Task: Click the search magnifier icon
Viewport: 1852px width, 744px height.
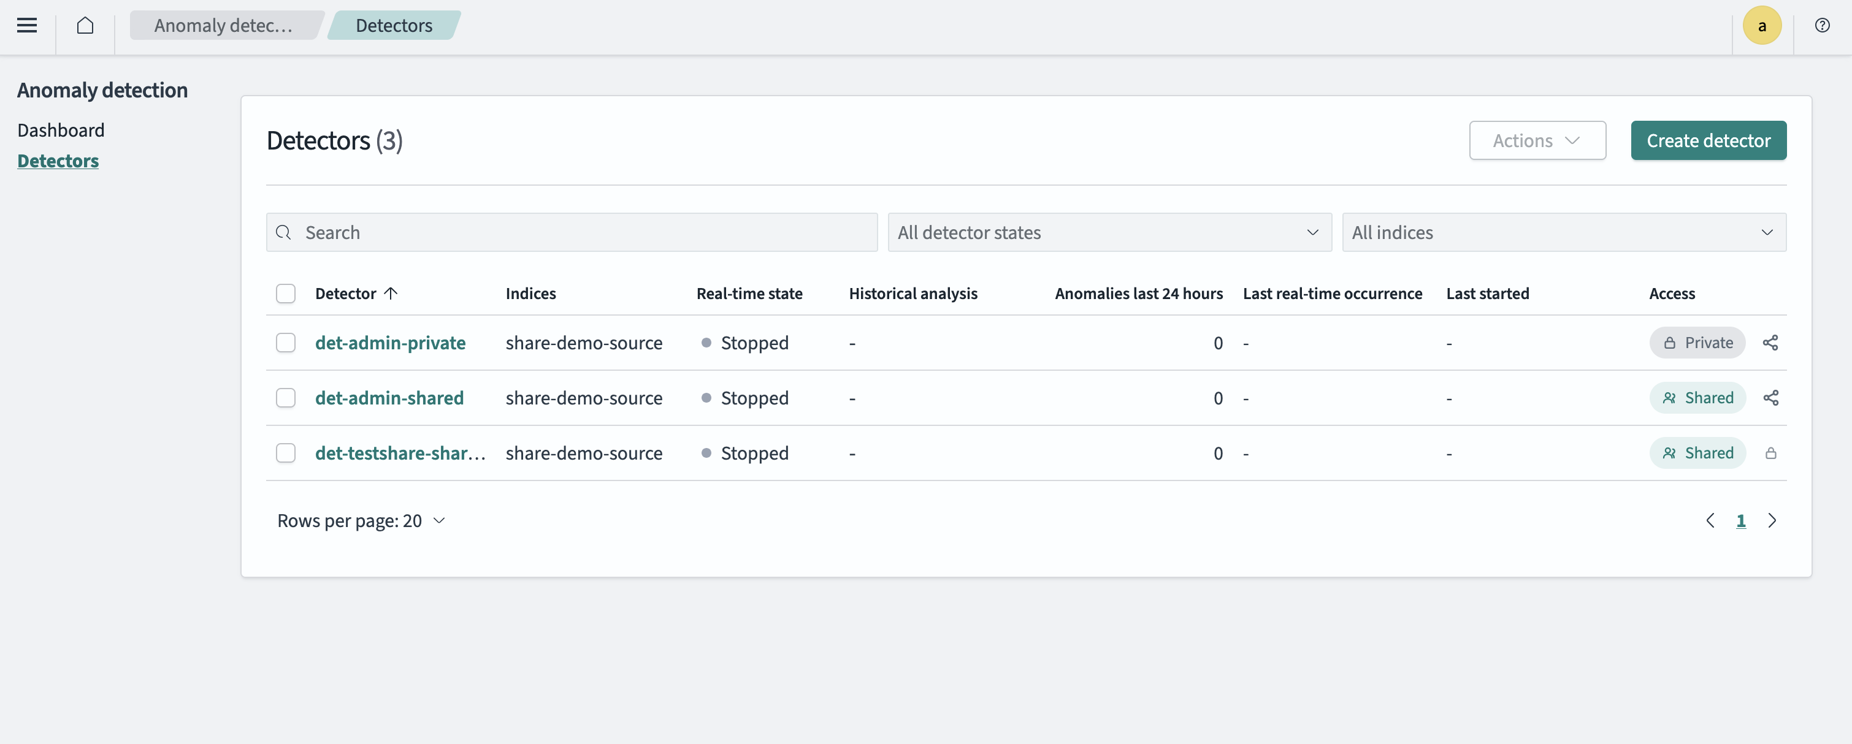Action: point(283,233)
